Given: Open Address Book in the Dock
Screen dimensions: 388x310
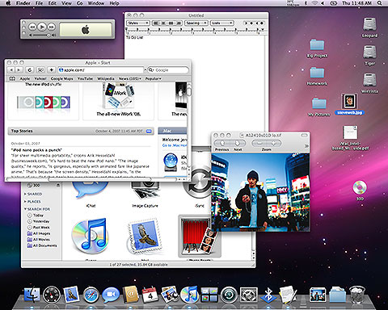Looking at the screenshot, I should (130, 295).
